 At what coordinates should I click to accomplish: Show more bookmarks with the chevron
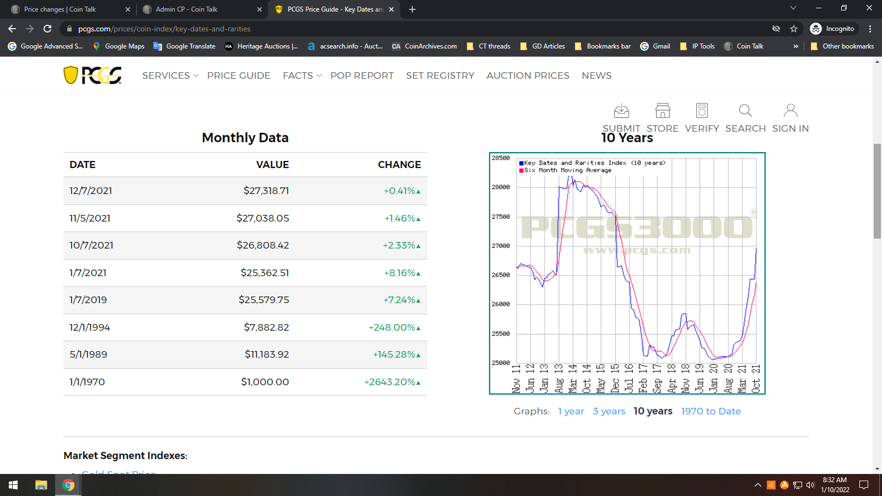coord(795,46)
